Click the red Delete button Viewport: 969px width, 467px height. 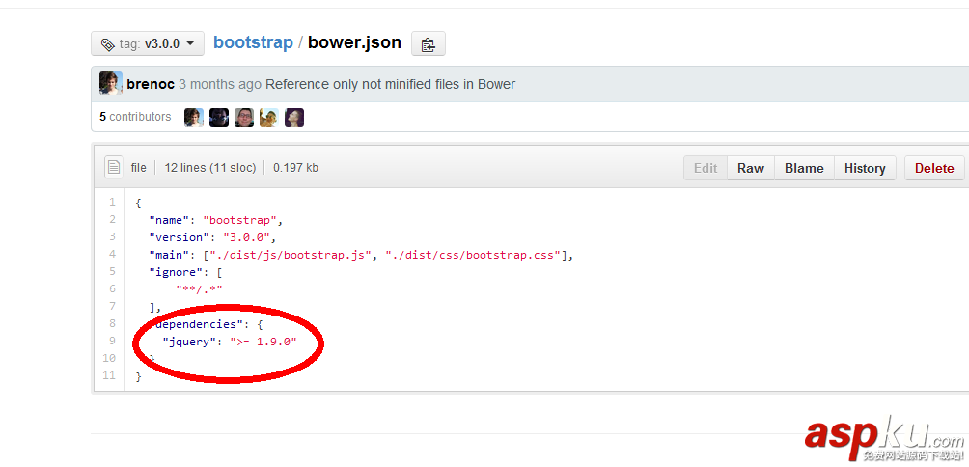933,168
